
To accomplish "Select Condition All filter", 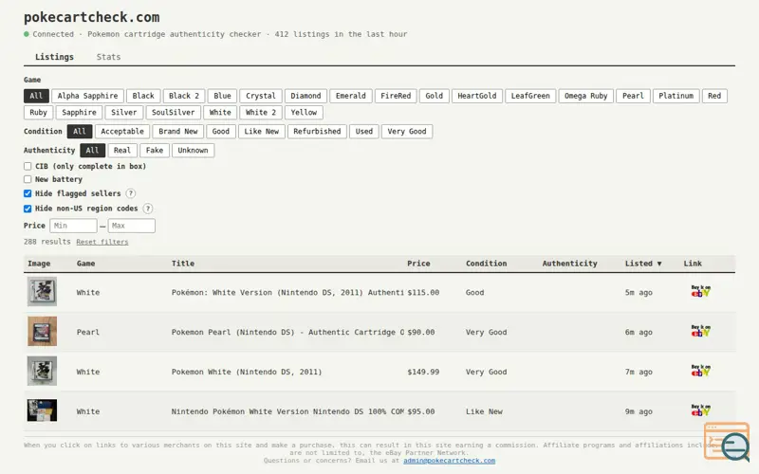I will [80, 131].
